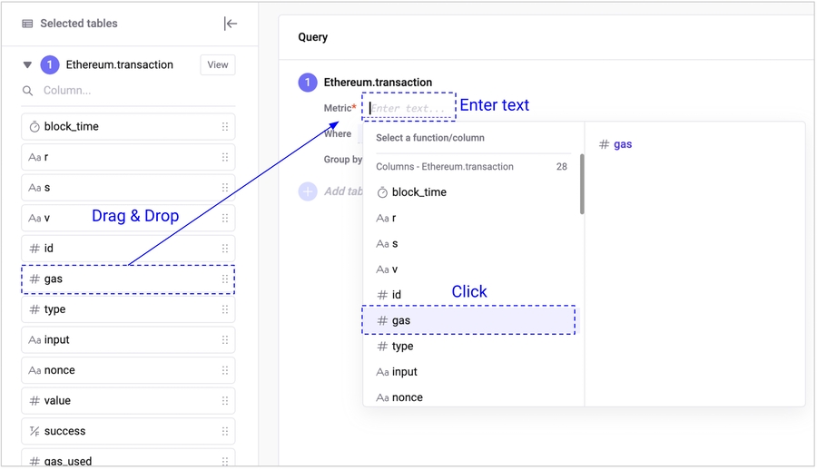Click the plus icon to add table
817x470 pixels.
click(x=308, y=191)
